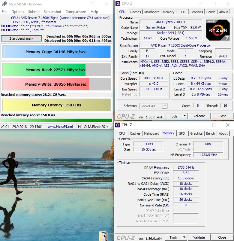The height and width of the screenshot is (241, 234).
Task: Open the www.MaxxPI.net link
Action: tap(61, 127)
